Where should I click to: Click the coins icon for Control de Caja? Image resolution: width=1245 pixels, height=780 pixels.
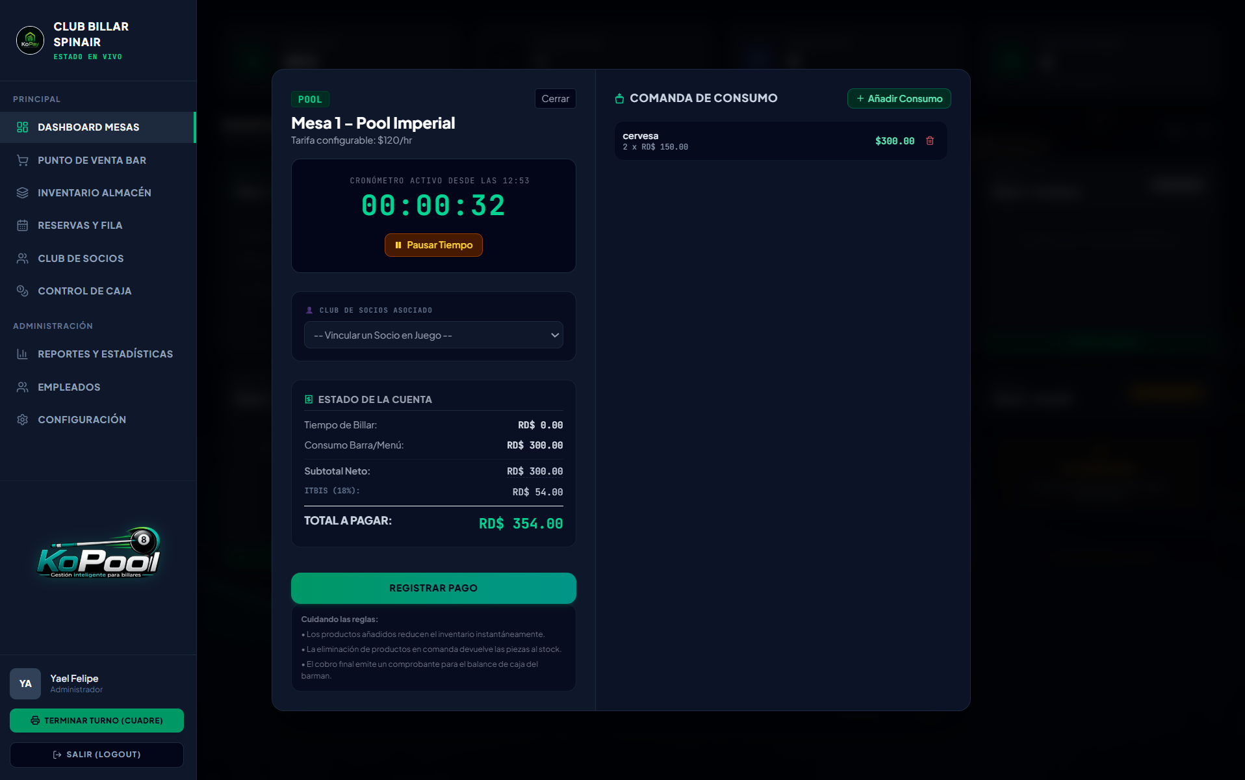pos(22,291)
